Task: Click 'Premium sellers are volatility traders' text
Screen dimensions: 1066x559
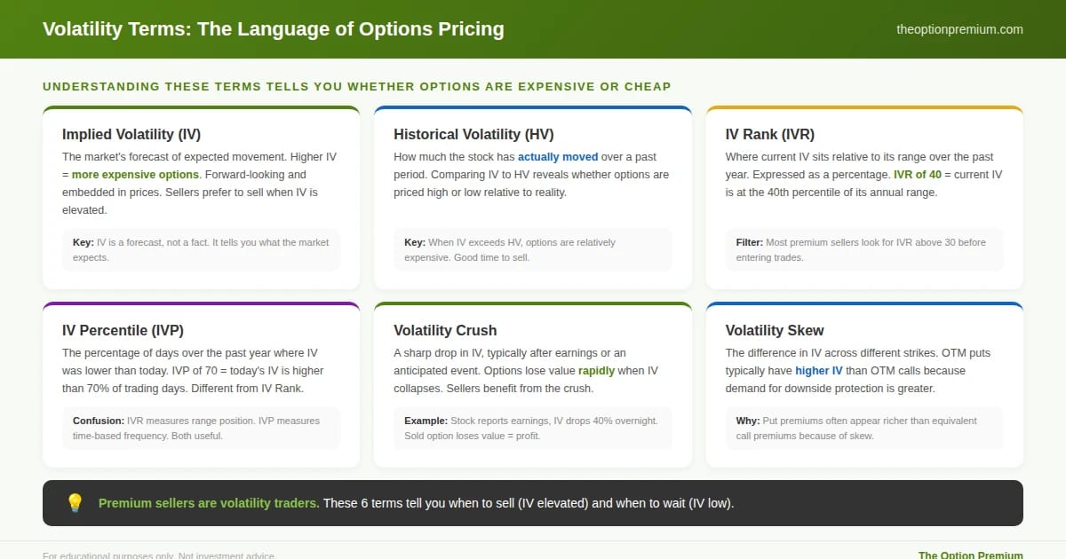Action: point(209,503)
